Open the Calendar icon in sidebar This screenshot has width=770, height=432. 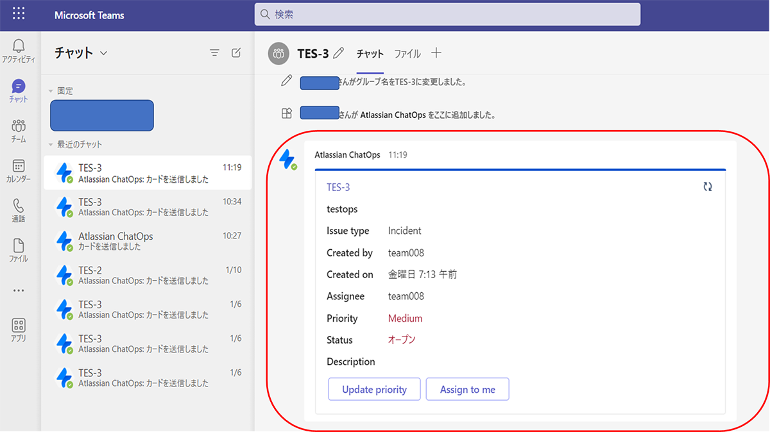[19, 167]
